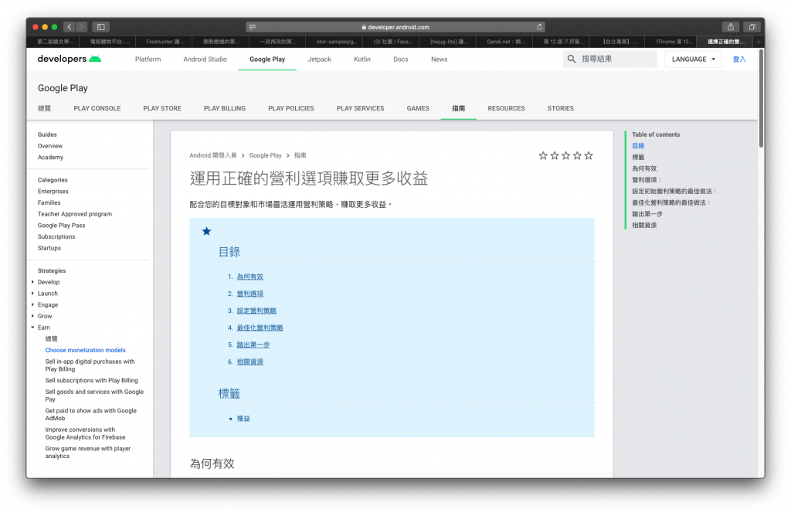The width and height of the screenshot is (791, 513).
Task: Rate the page with the fifth star
Action: click(588, 155)
